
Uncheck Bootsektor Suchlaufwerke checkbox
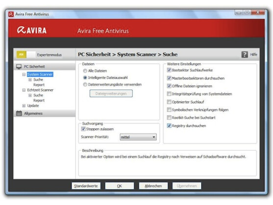click(169, 70)
